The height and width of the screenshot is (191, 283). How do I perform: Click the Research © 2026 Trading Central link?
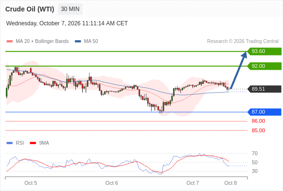pyautogui.click(x=243, y=42)
